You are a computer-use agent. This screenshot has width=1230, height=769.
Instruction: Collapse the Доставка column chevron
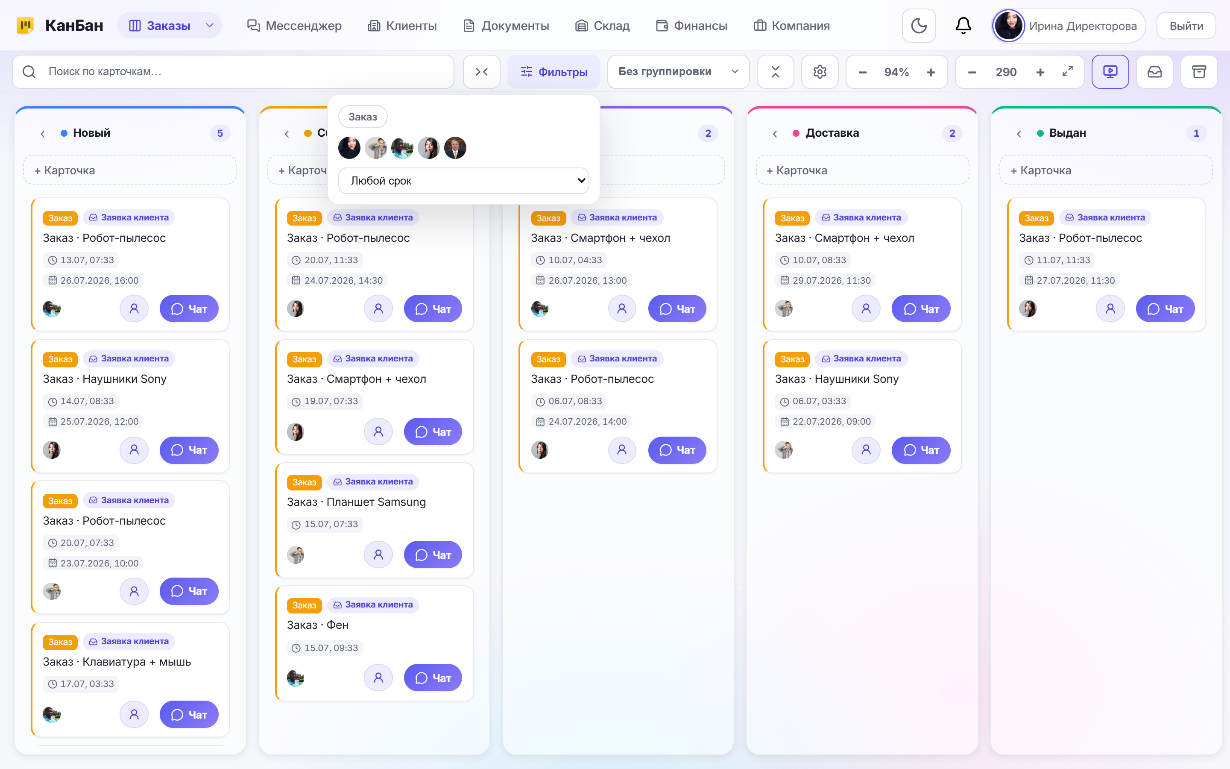tap(775, 133)
